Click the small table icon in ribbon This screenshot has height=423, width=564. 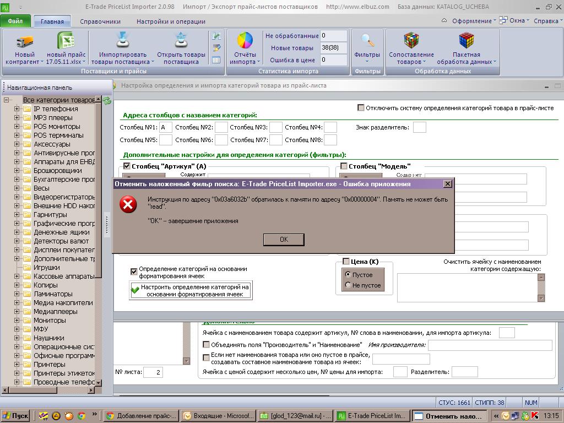[216, 60]
